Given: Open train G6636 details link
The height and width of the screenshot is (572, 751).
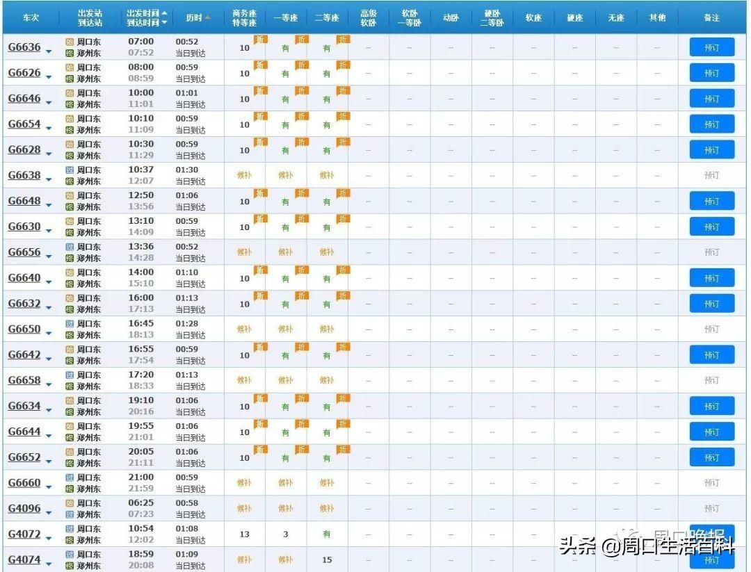Looking at the screenshot, I should pos(24,47).
